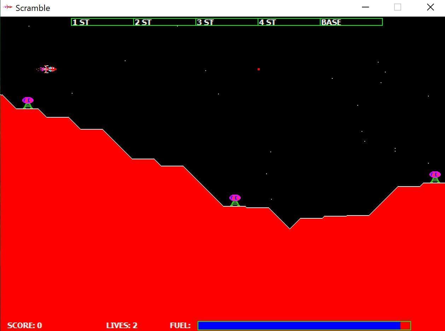Click the red end of fuel gauge
The image size is (445, 331).
coord(405,325)
